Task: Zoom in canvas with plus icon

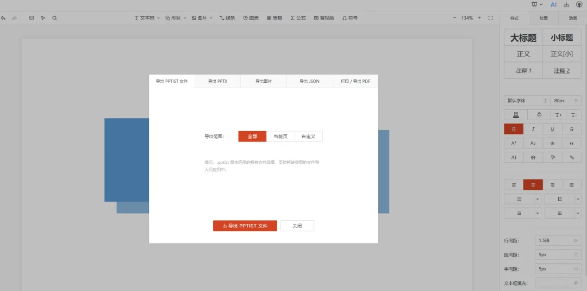Action: (x=479, y=17)
